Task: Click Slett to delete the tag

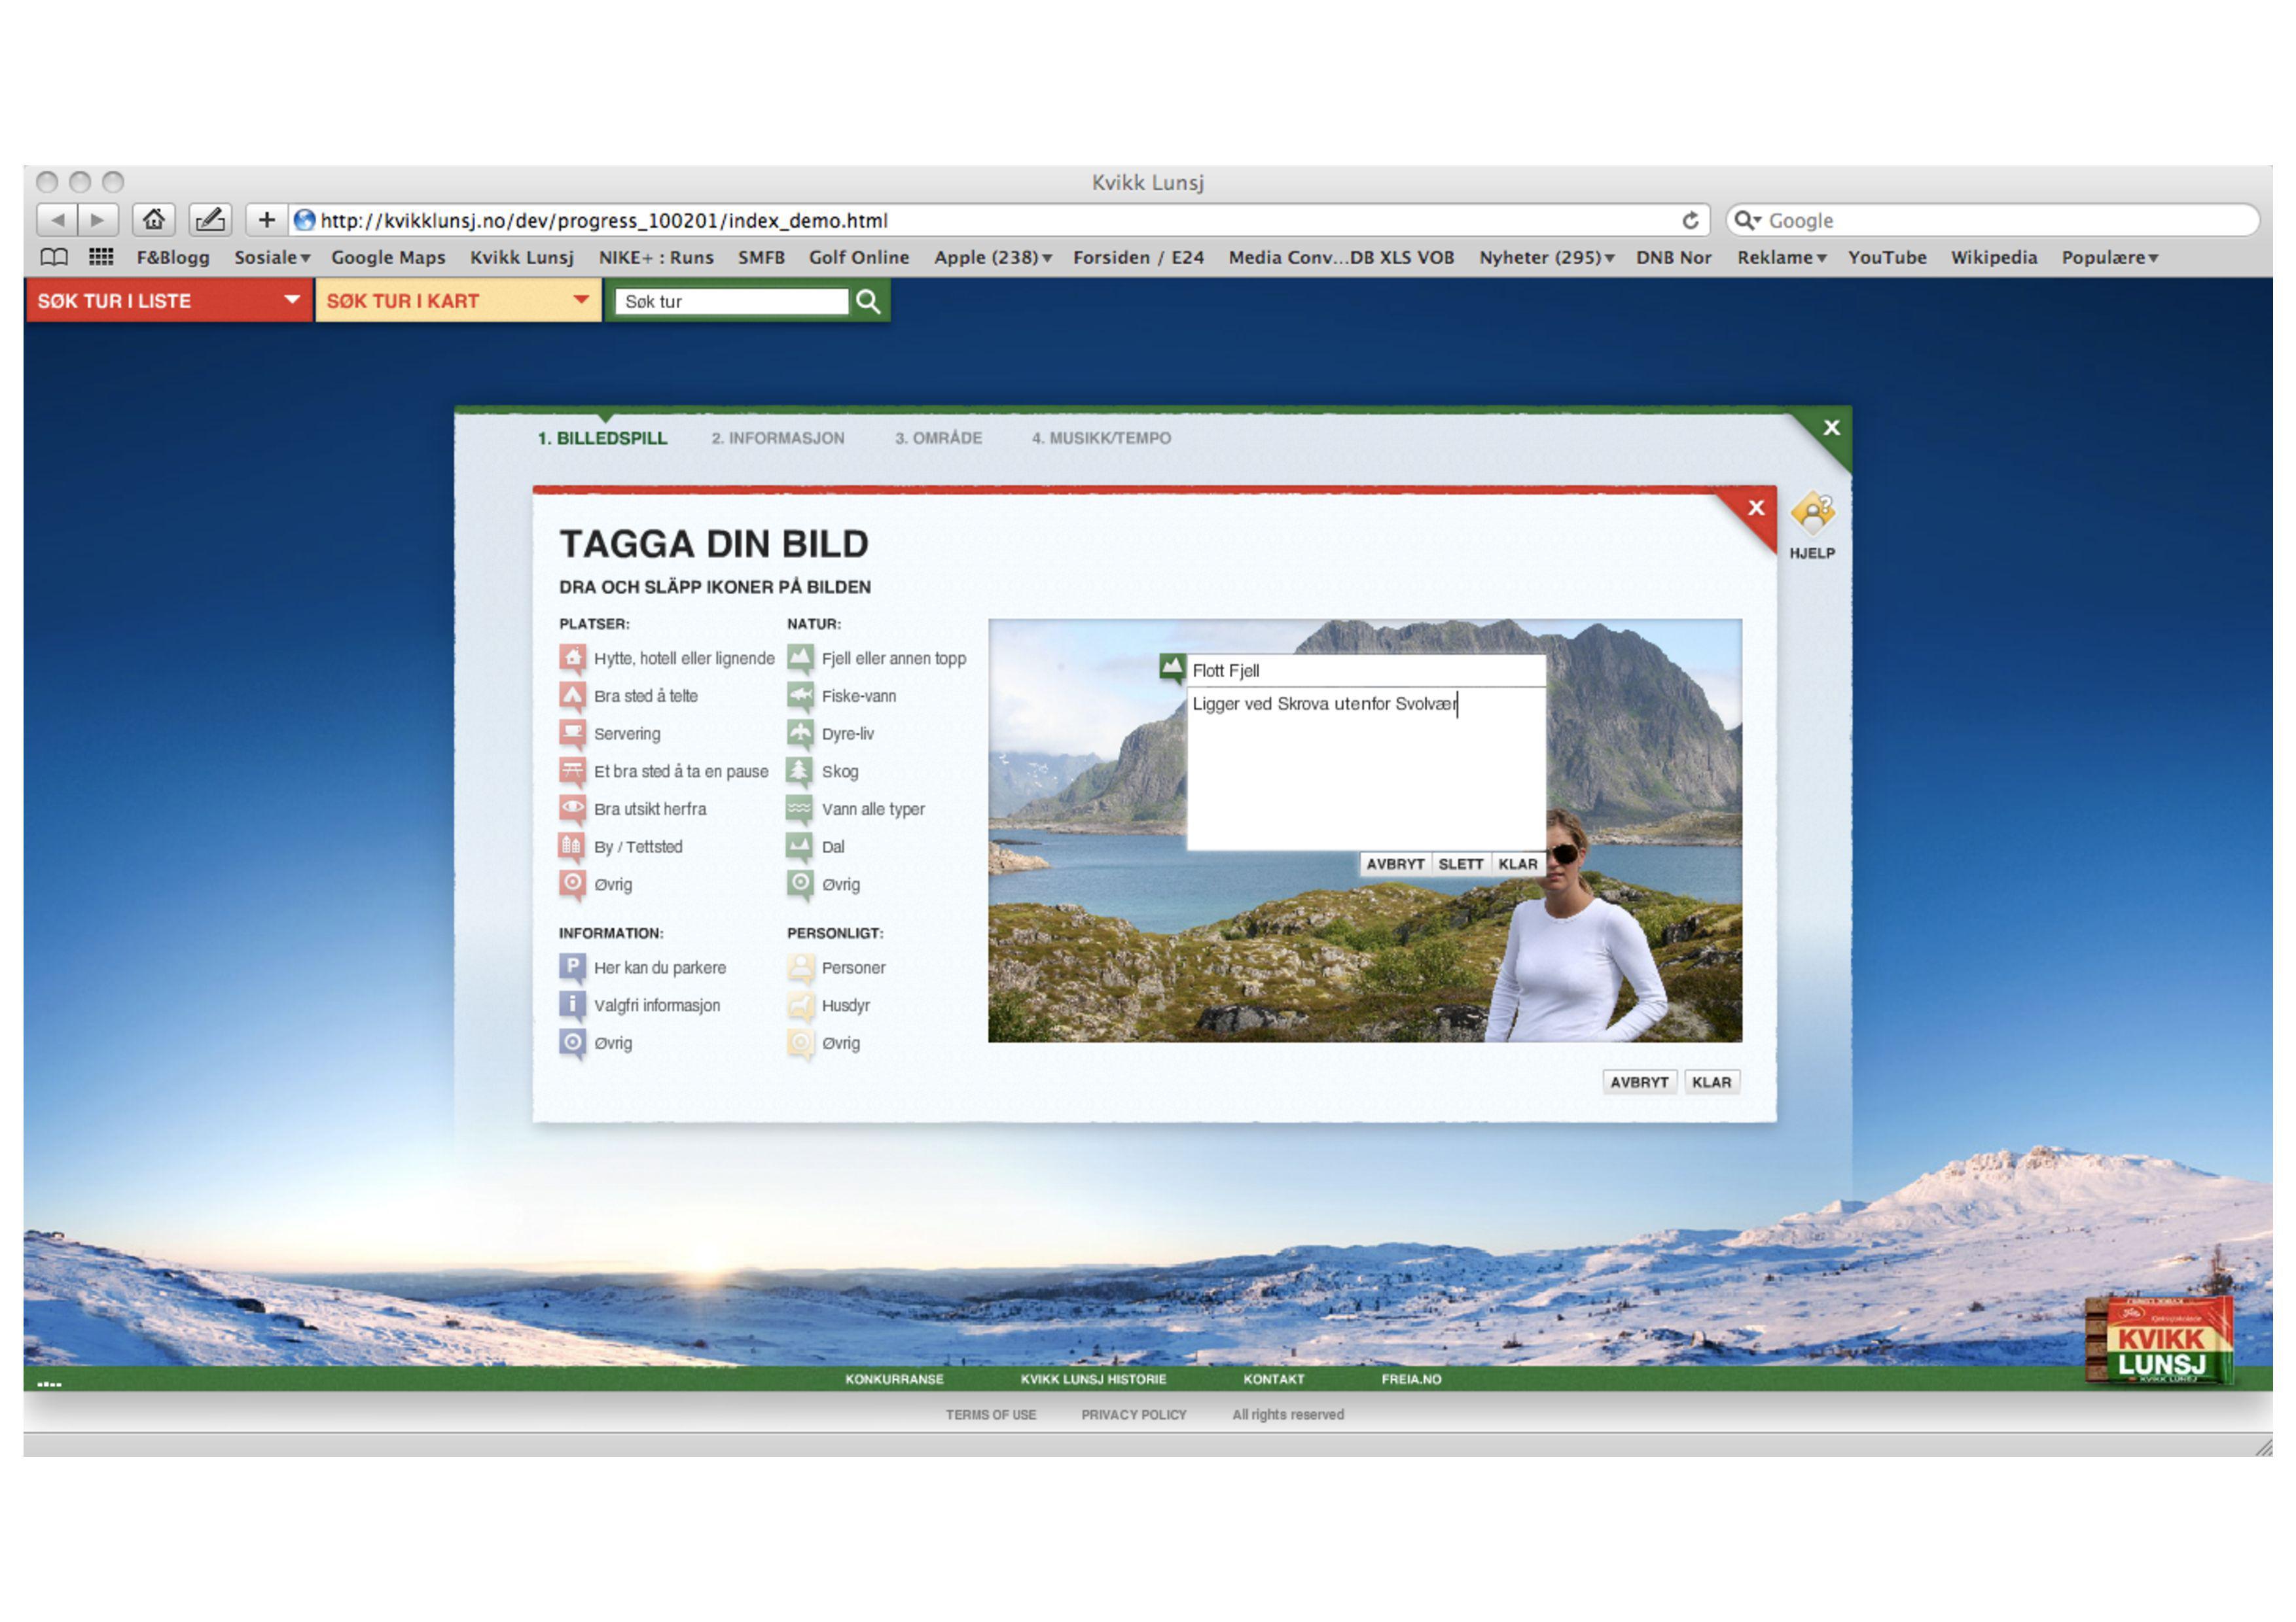Action: [x=1460, y=864]
